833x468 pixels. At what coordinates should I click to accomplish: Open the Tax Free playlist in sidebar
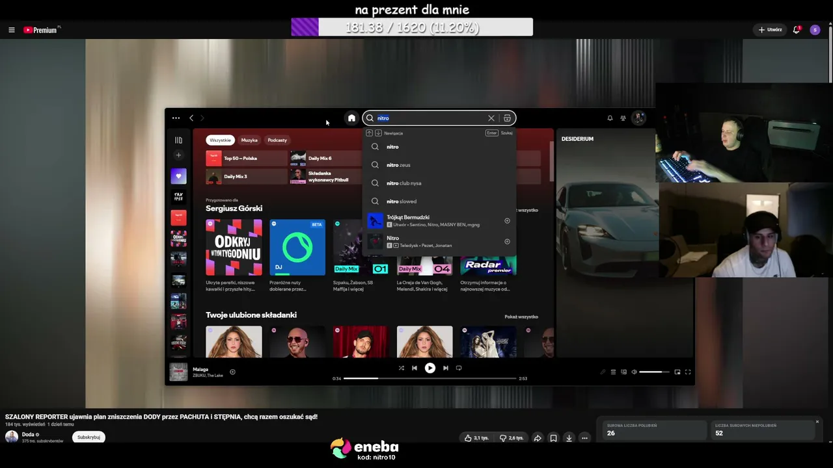coord(178,197)
